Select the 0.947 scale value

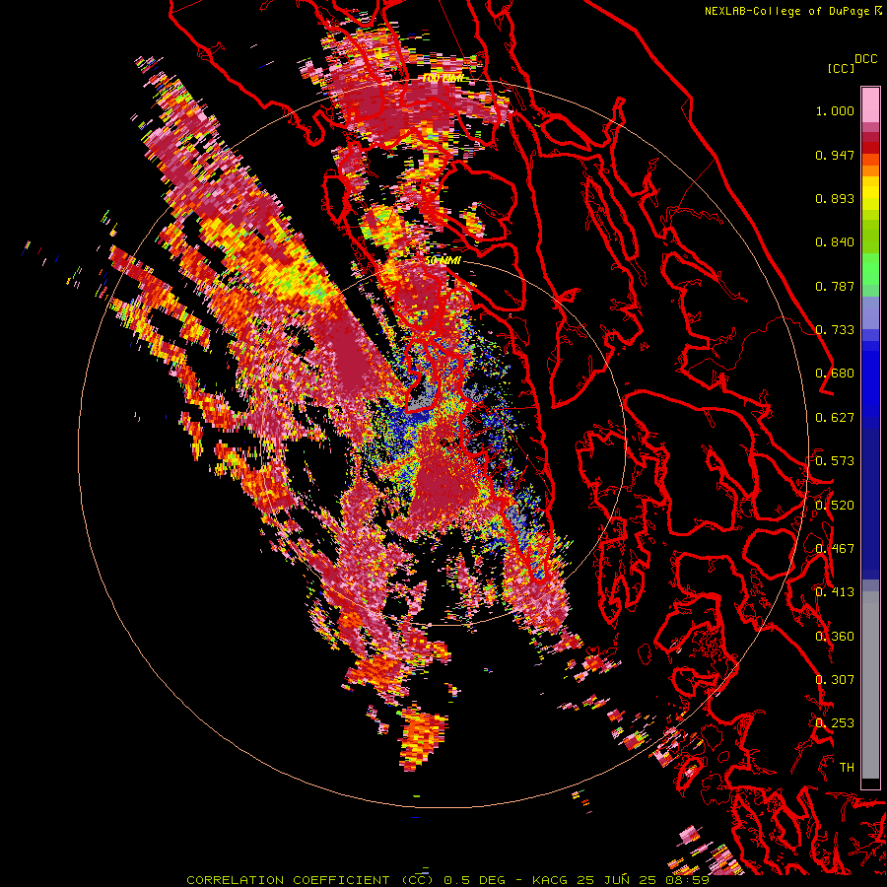tap(835, 155)
